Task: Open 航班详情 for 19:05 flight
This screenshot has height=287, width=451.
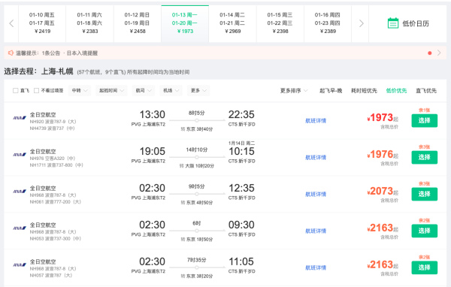Action: [x=316, y=157]
